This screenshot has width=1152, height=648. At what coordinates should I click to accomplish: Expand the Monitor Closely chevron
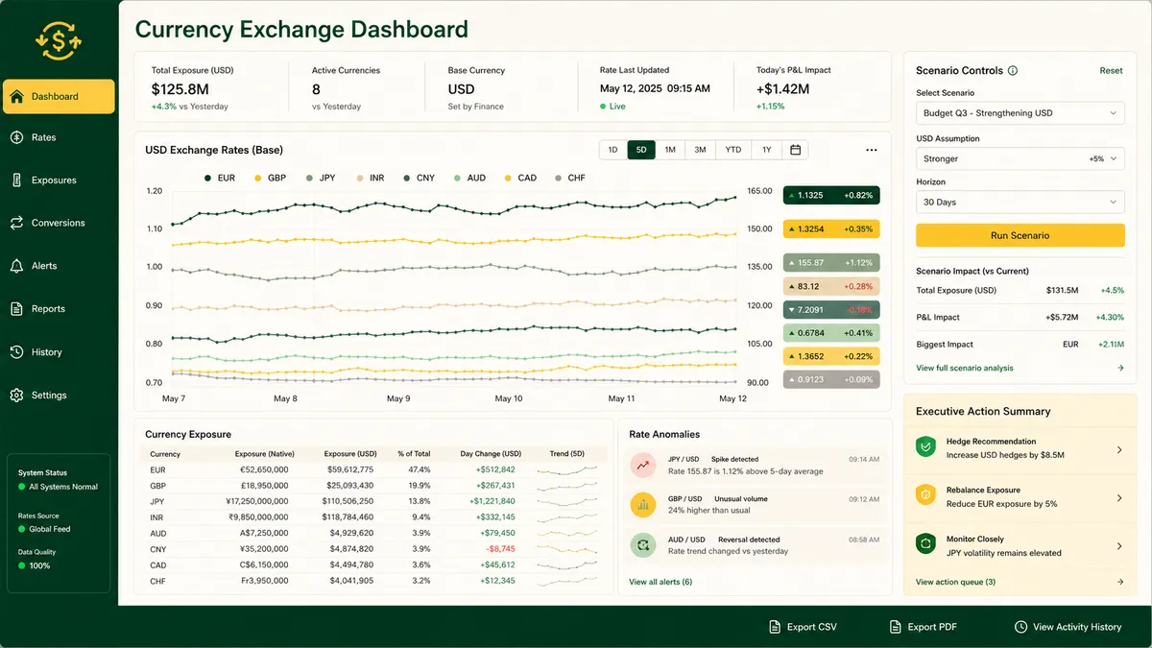click(1119, 545)
